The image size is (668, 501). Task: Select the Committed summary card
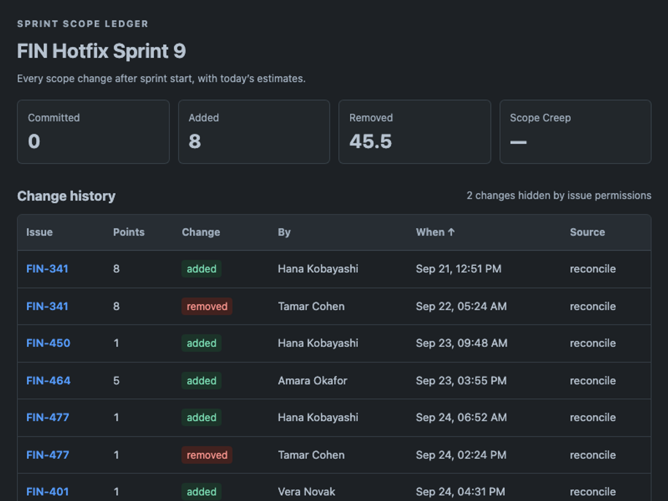click(x=93, y=132)
